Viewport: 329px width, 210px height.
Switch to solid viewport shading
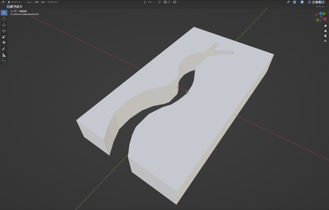316,2
